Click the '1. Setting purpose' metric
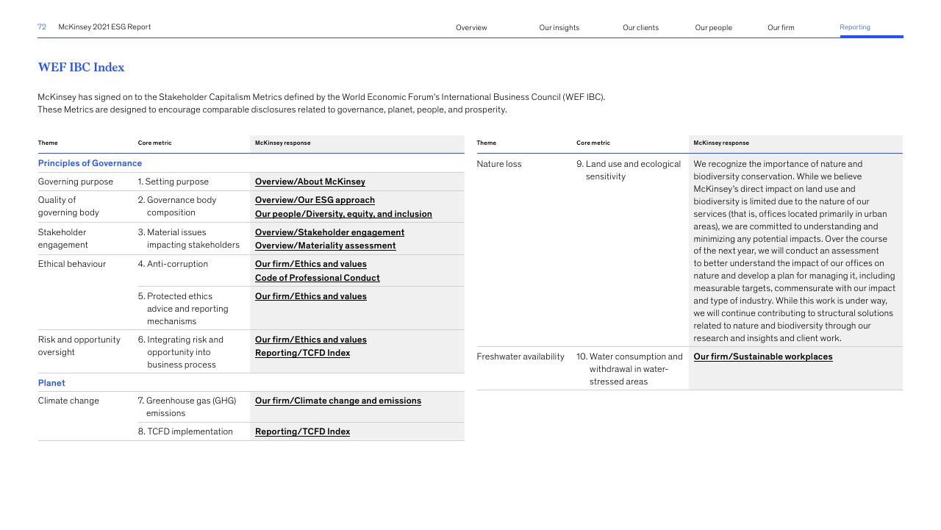 173,182
